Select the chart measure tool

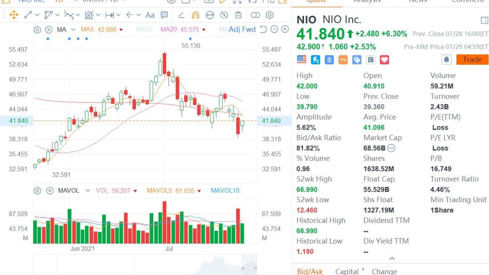(x=89, y=15)
